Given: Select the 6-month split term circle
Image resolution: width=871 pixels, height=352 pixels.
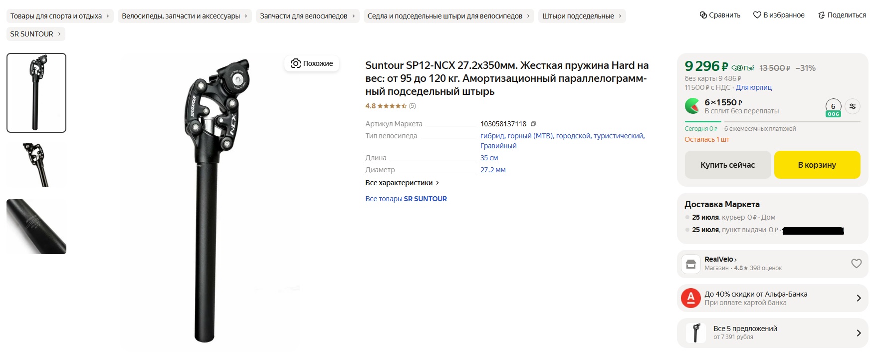Looking at the screenshot, I should point(833,107).
